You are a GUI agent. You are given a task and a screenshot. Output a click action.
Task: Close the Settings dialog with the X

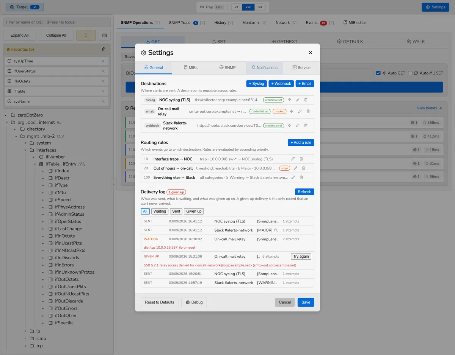point(311,53)
